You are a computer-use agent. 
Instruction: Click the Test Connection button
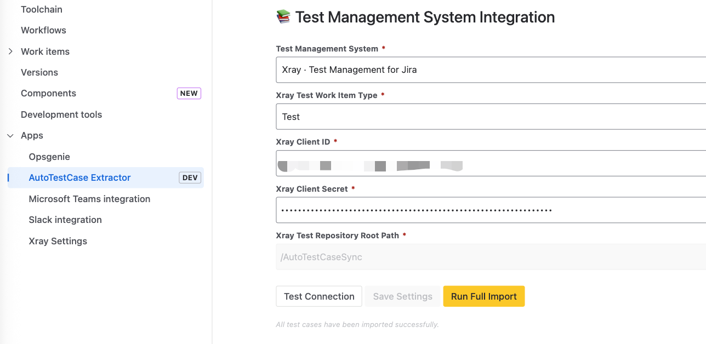click(319, 296)
